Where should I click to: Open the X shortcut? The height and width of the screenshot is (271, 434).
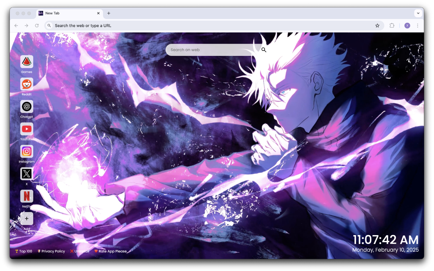[x=26, y=173]
